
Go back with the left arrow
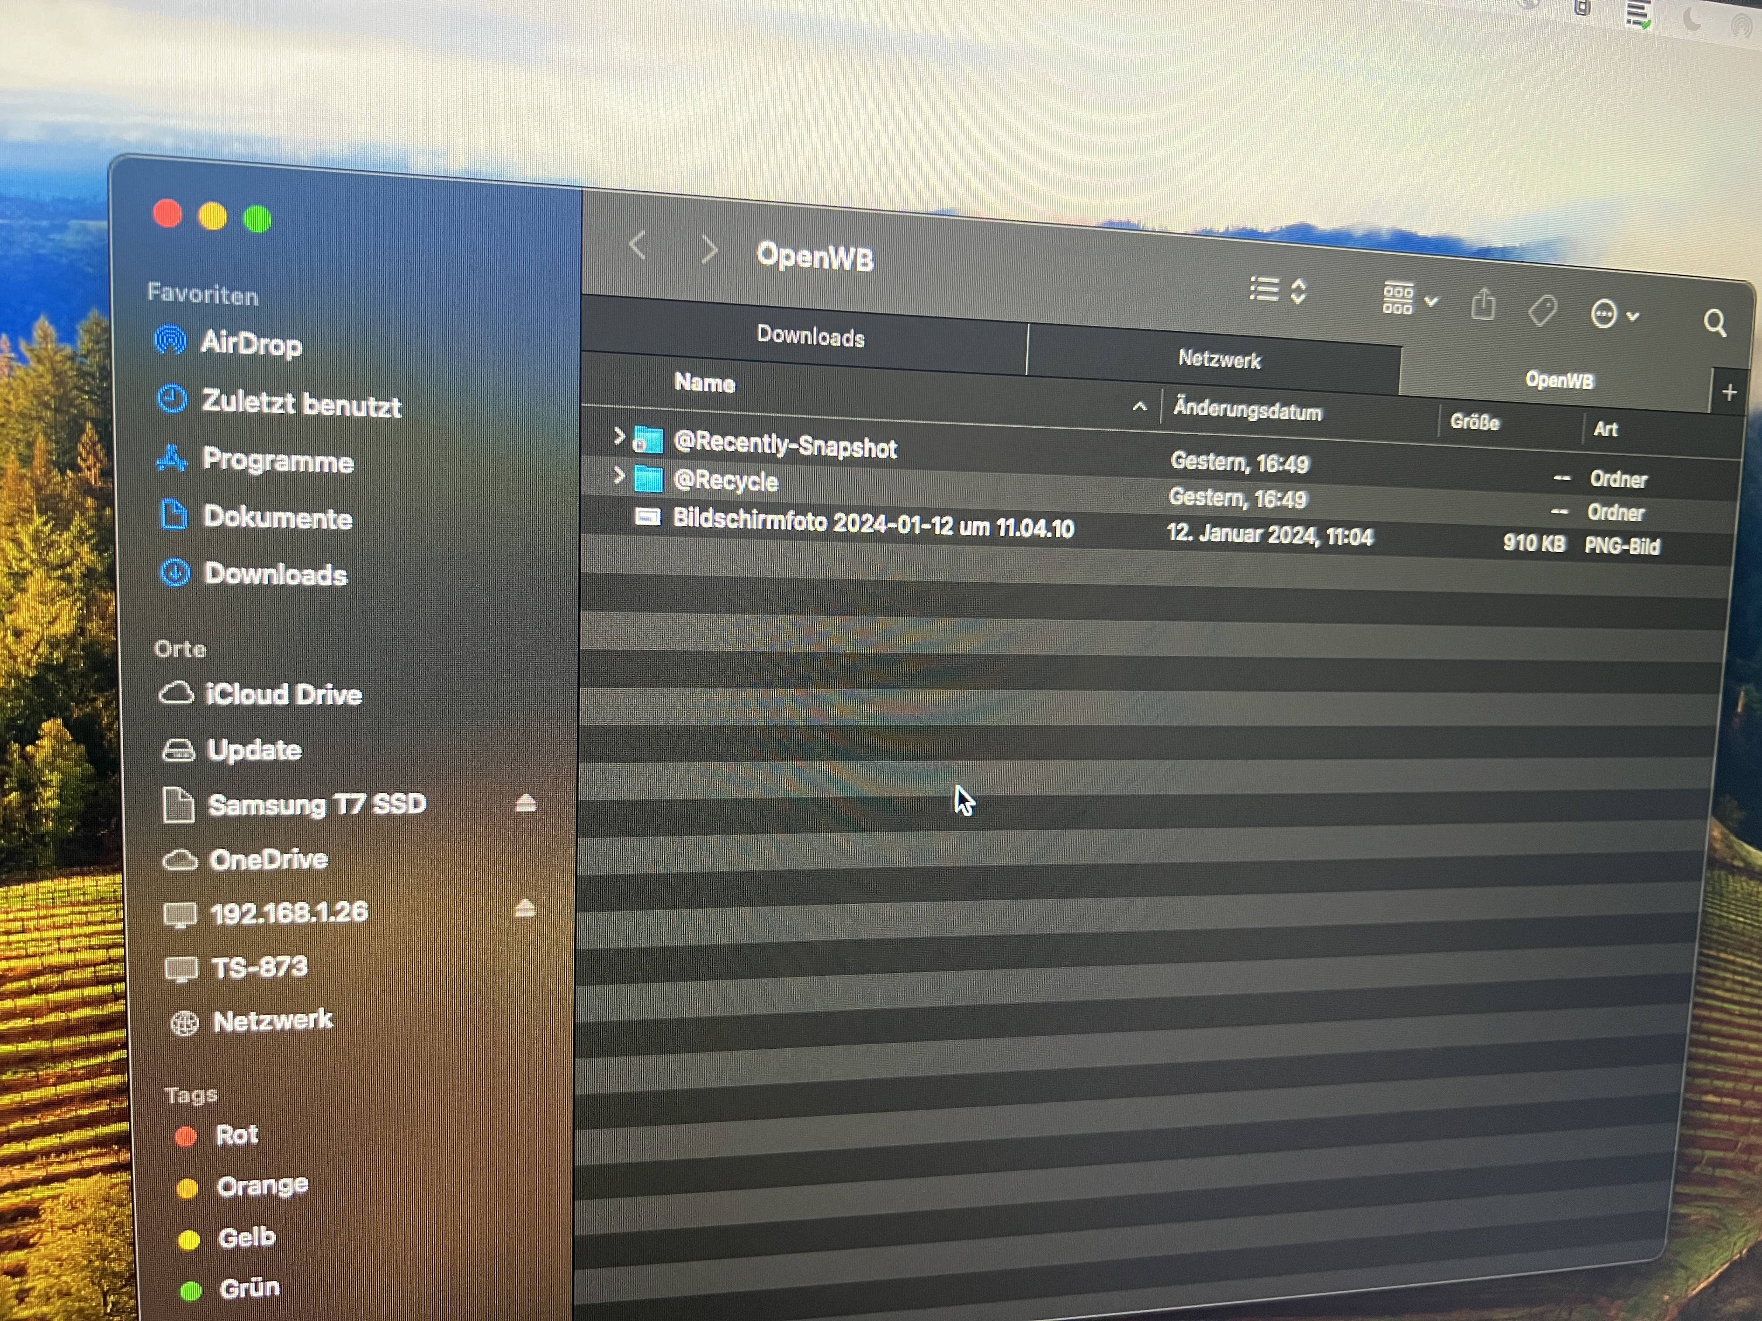[637, 246]
